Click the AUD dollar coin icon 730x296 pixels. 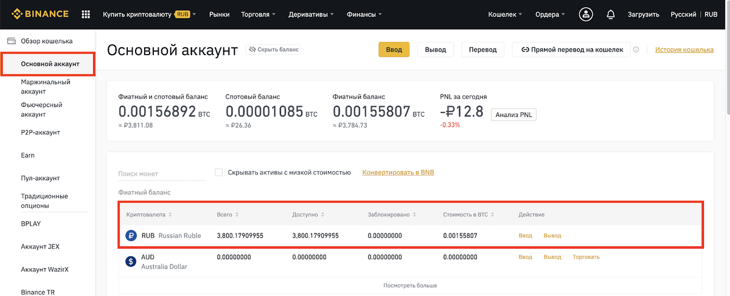point(131,261)
